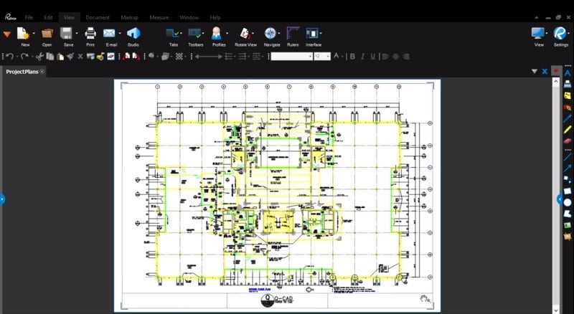The height and width of the screenshot is (314, 574).
Task: Click the New document icon
Action: pos(24,33)
